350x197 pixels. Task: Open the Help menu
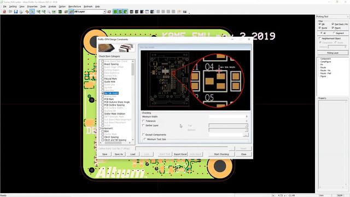click(97, 7)
